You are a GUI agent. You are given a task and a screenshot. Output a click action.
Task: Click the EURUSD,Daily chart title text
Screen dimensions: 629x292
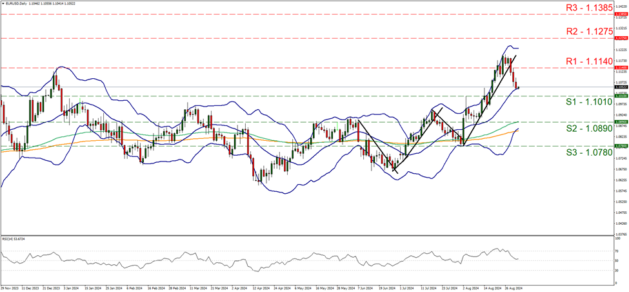[19, 3]
